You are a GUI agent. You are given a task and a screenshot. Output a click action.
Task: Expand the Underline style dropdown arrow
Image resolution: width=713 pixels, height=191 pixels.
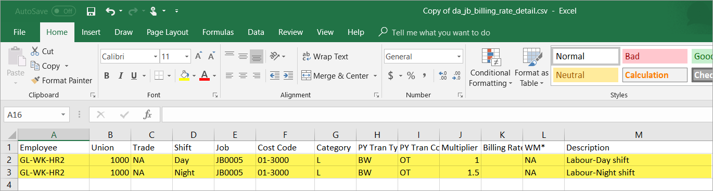(x=144, y=76)
